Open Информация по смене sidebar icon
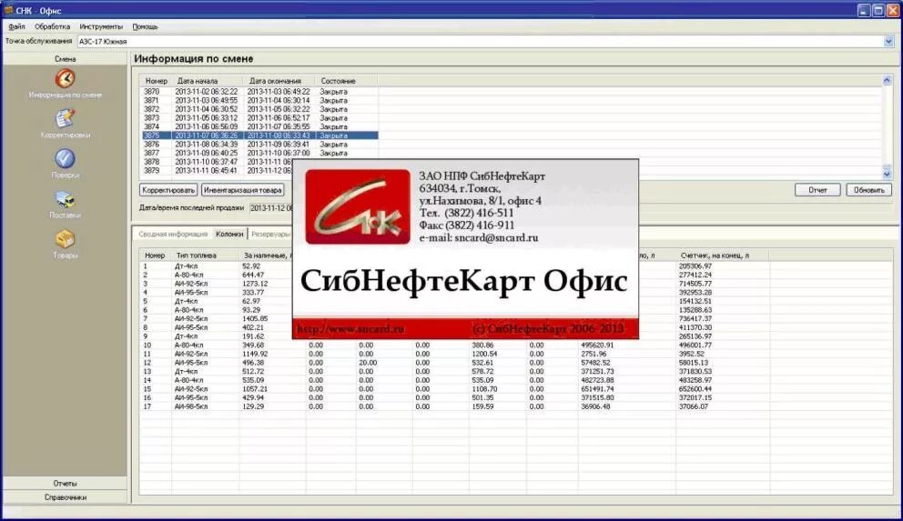The image size is (903, 521). 65,79
